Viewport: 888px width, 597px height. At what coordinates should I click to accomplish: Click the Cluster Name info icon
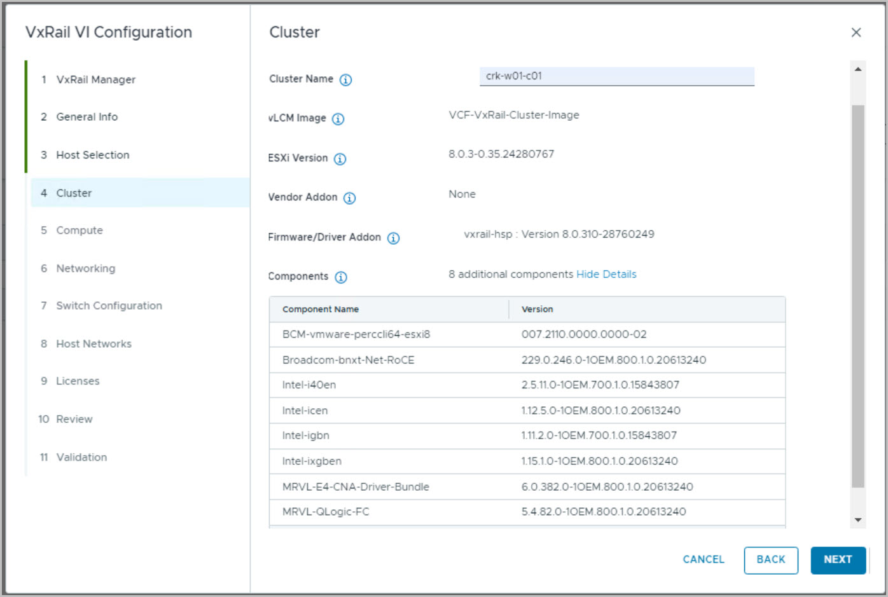pos(345,80)
